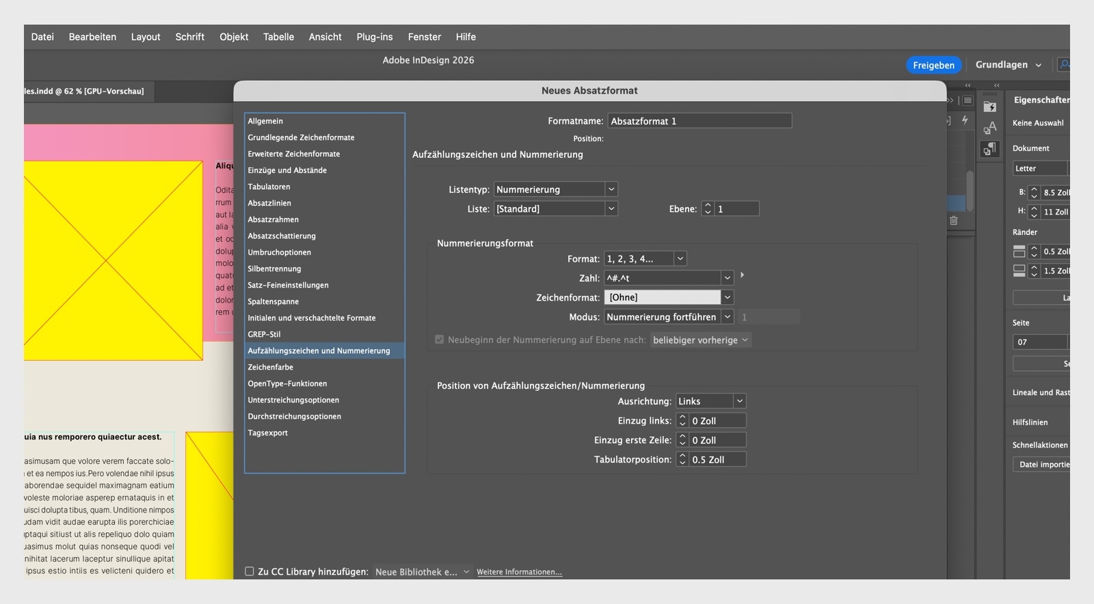The width and height of the screenshot is (1094, 604).
Task: Open the Fenster menu
Action: click(425, 37)
